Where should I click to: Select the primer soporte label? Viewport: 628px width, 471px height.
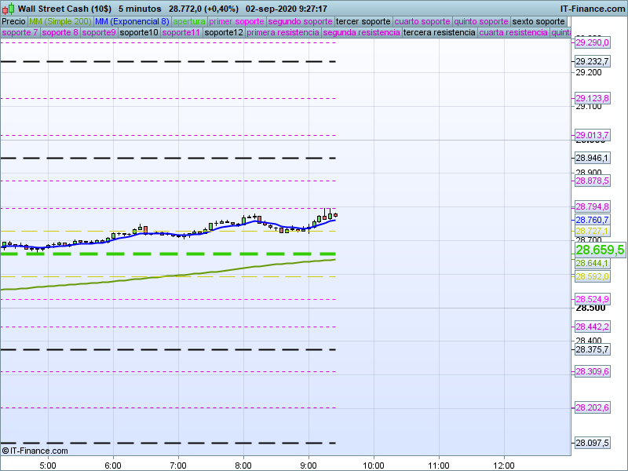coord(237,21)
